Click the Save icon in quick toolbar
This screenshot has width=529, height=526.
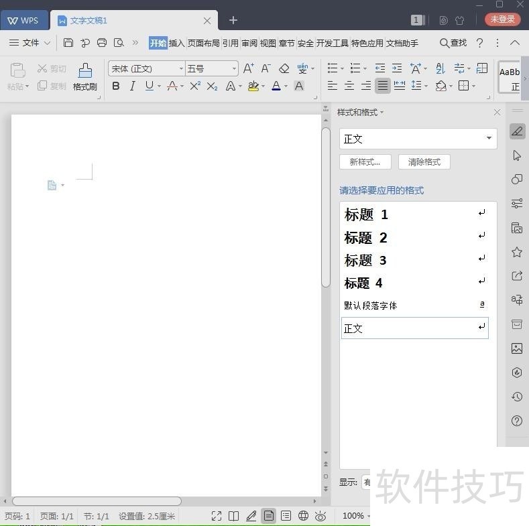coord(68,43)
